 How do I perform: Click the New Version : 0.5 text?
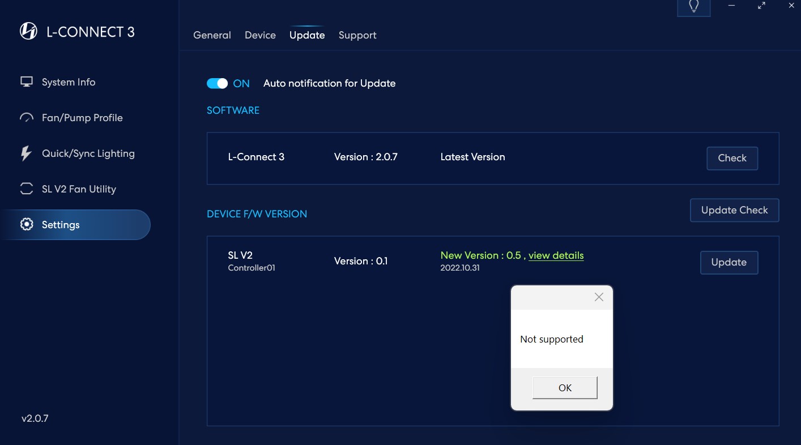click(480, 255)
